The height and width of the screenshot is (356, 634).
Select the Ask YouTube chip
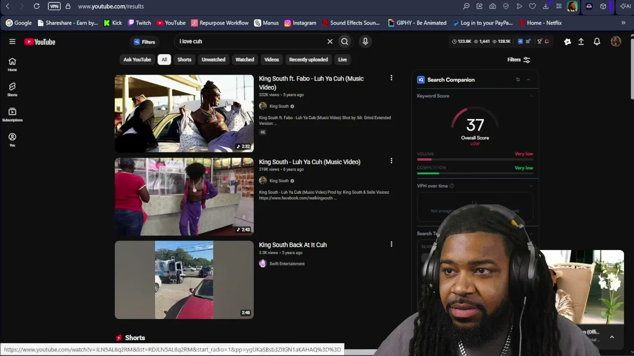point(137,59)
